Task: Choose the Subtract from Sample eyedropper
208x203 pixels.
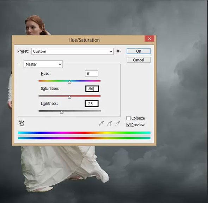Action: 118,123
